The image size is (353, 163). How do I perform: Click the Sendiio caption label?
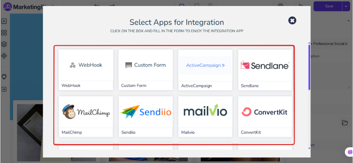128,132
